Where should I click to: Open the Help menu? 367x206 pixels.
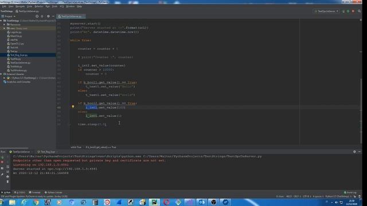[79, 6]
